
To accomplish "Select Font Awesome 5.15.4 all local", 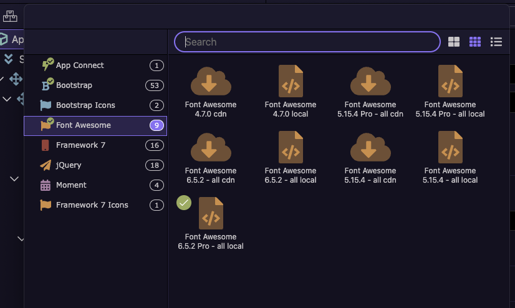I will coord(450,157).
